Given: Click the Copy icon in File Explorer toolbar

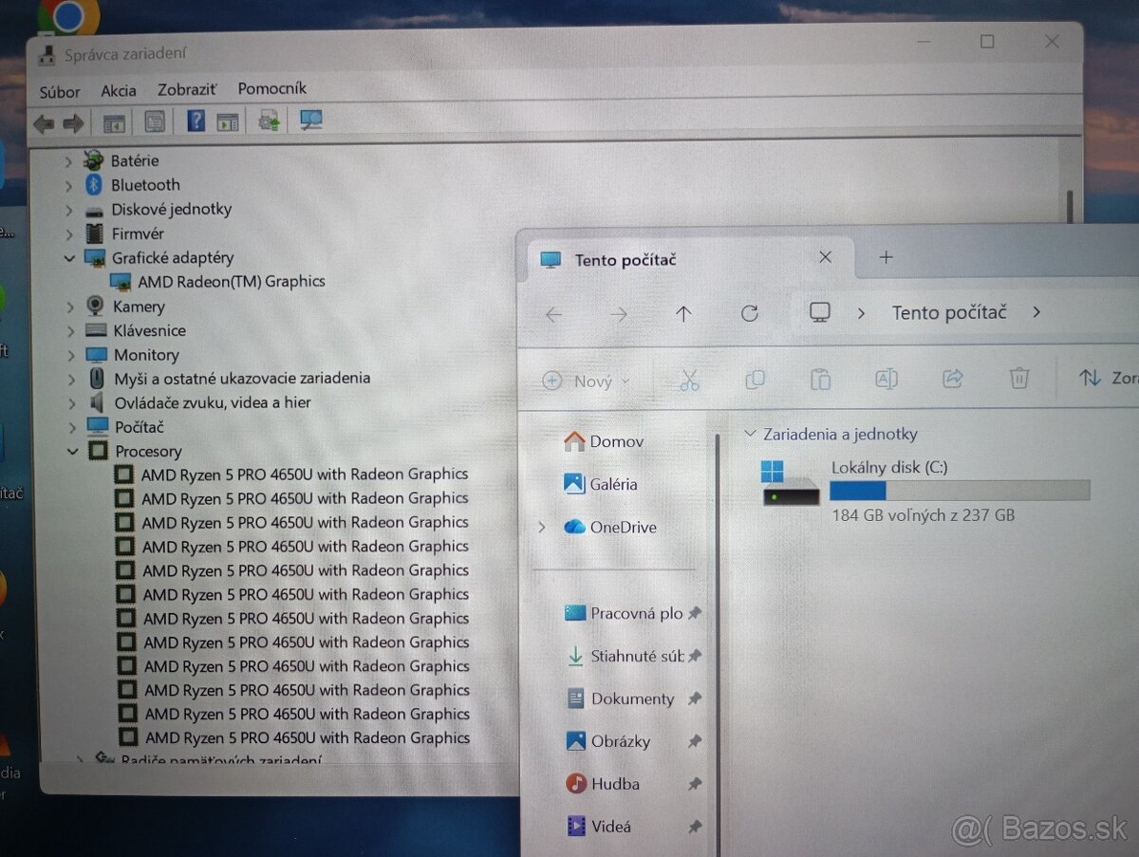Looking at the screenshot, I should [x=756, y=380].
